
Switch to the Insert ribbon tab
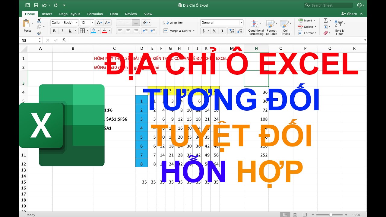47,14
